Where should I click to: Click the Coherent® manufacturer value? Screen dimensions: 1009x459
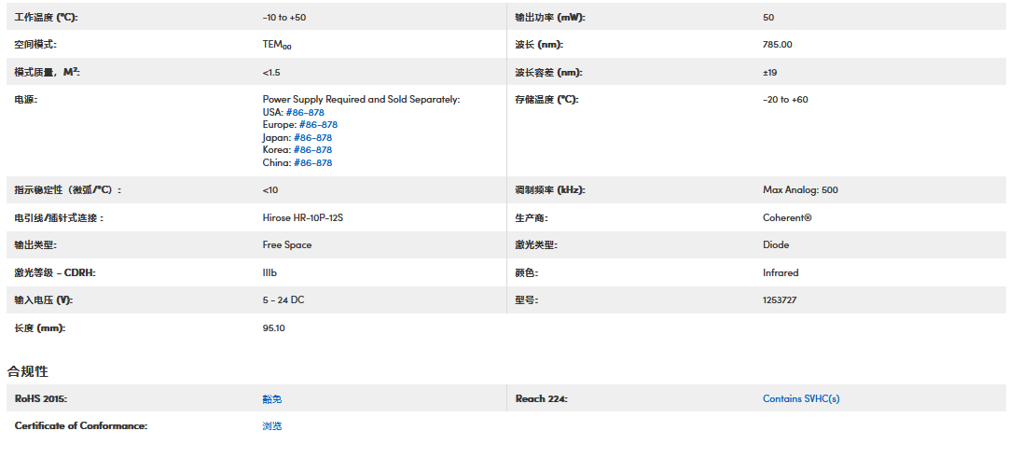[786, 217]
